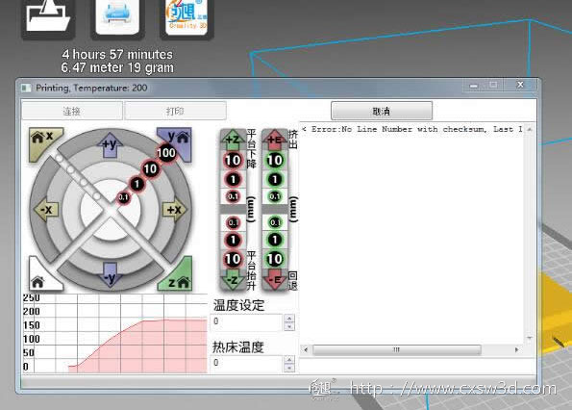Open the load model file icon
This screenshot has height=410, width=572.
pyautogui.click(x=48, y=17)
